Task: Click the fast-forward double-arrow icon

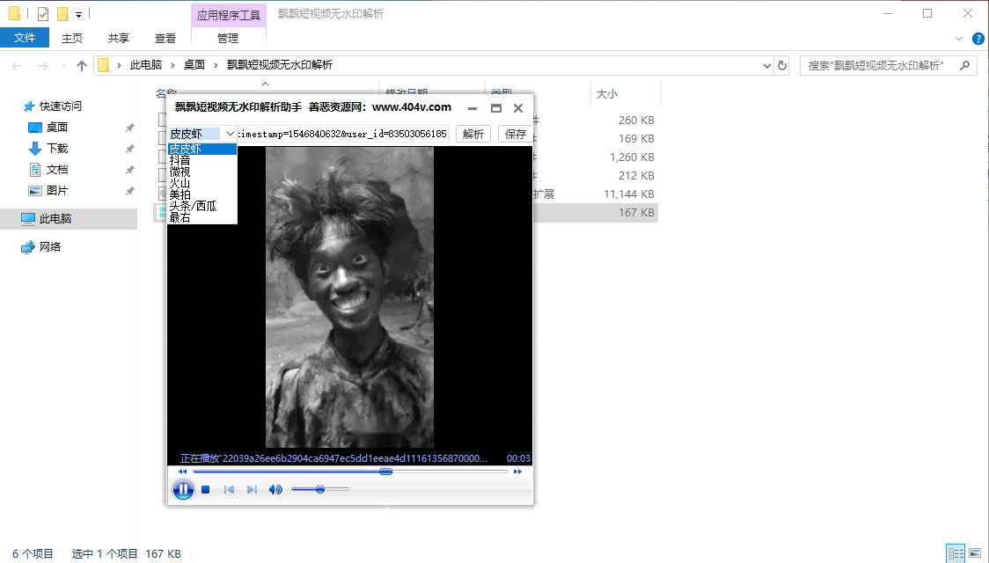Action: 518,472
